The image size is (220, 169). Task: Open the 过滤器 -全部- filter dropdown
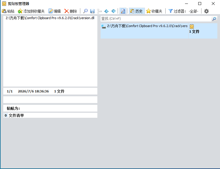click(x=184, y=11)
